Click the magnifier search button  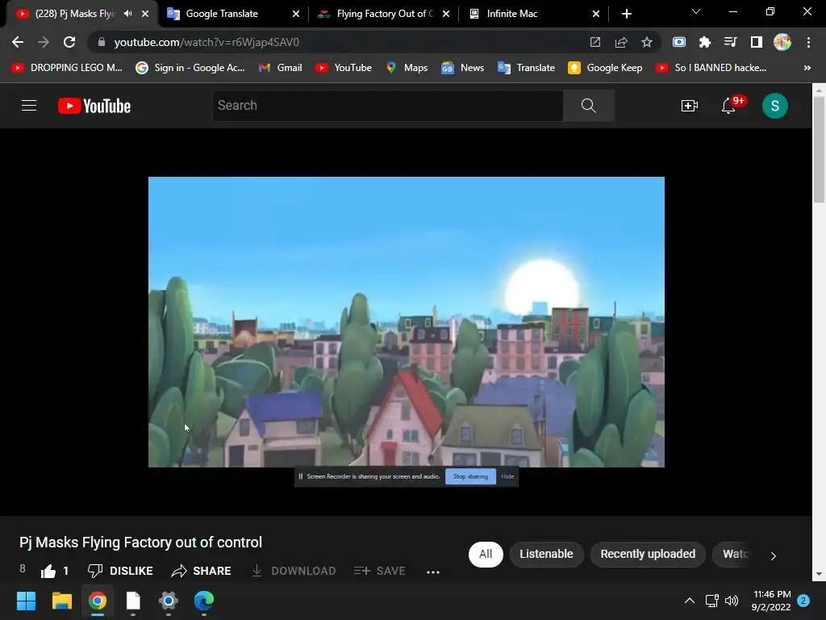tap(588, 106)
